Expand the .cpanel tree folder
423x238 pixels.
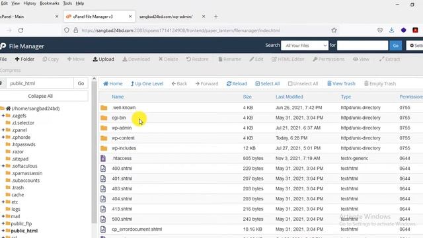(3, 130)
